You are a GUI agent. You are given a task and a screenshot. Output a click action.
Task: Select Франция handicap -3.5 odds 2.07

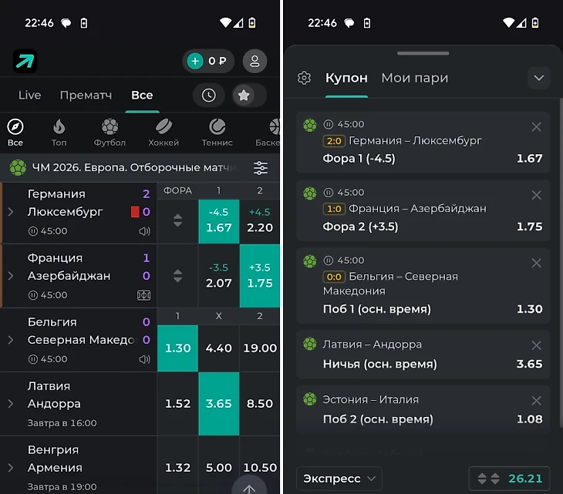point(219,276)
